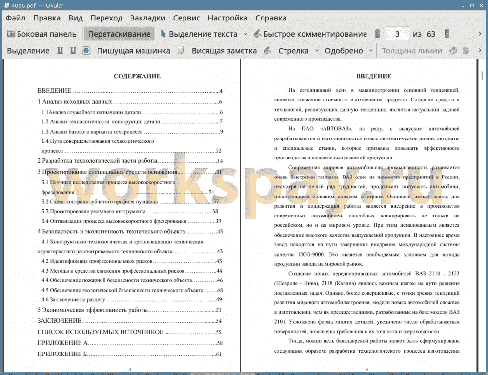
Task: Click 'СПИСОК ИСПОЛЬЗУЕМЫХ ИСТОЧНИКОВ' contents entry
Action: click(129, 332)
